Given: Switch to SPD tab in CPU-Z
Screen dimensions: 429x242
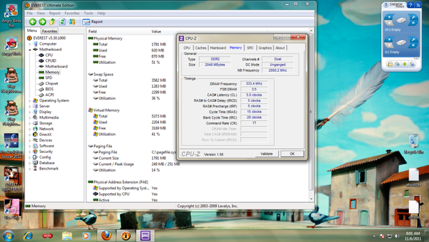Looking at the screenshot, I should point(250,48).
